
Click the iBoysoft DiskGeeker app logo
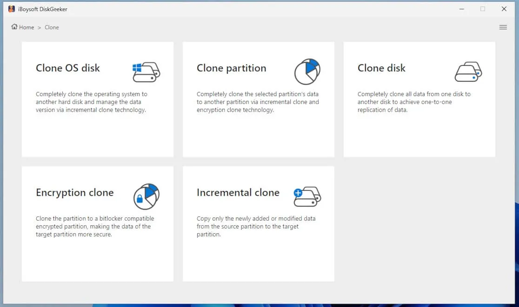[x=12, y=9]
